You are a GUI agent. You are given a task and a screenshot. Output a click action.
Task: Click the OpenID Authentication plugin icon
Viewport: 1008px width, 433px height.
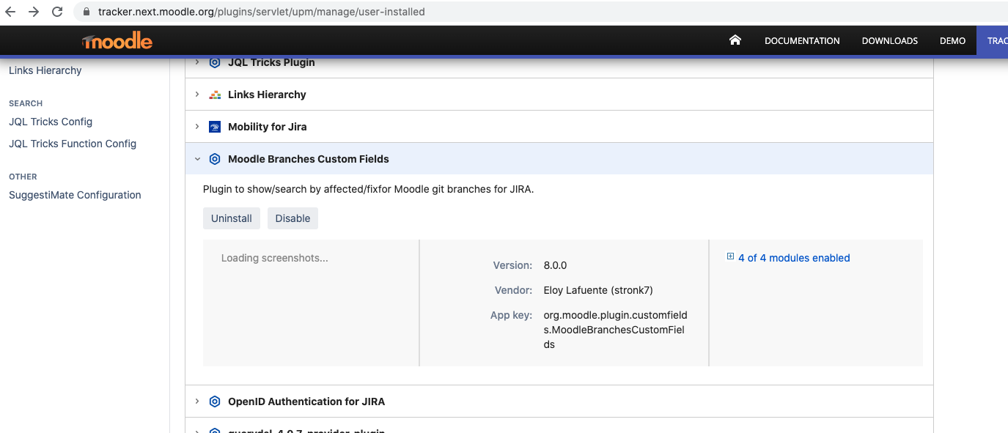pos(215,401)
